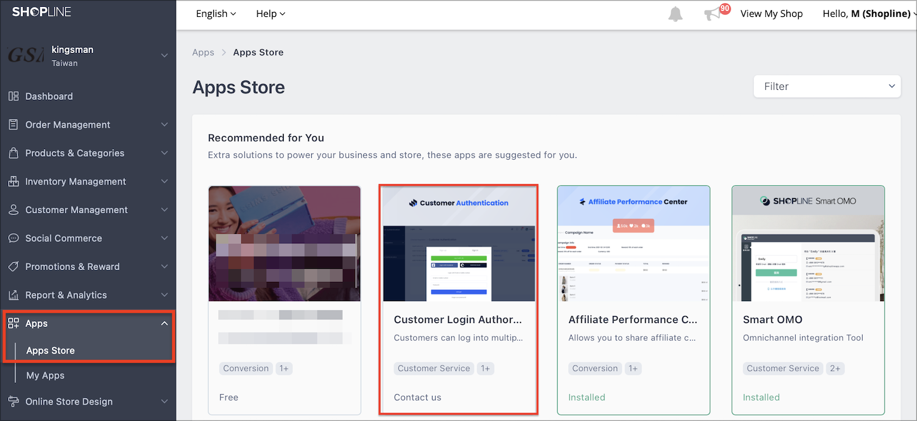
Task: Click the Dashboard sidebar icon
Action: pos(13,96)
